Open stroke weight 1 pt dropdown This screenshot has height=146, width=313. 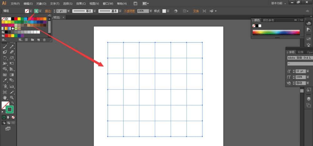[69, 11]
